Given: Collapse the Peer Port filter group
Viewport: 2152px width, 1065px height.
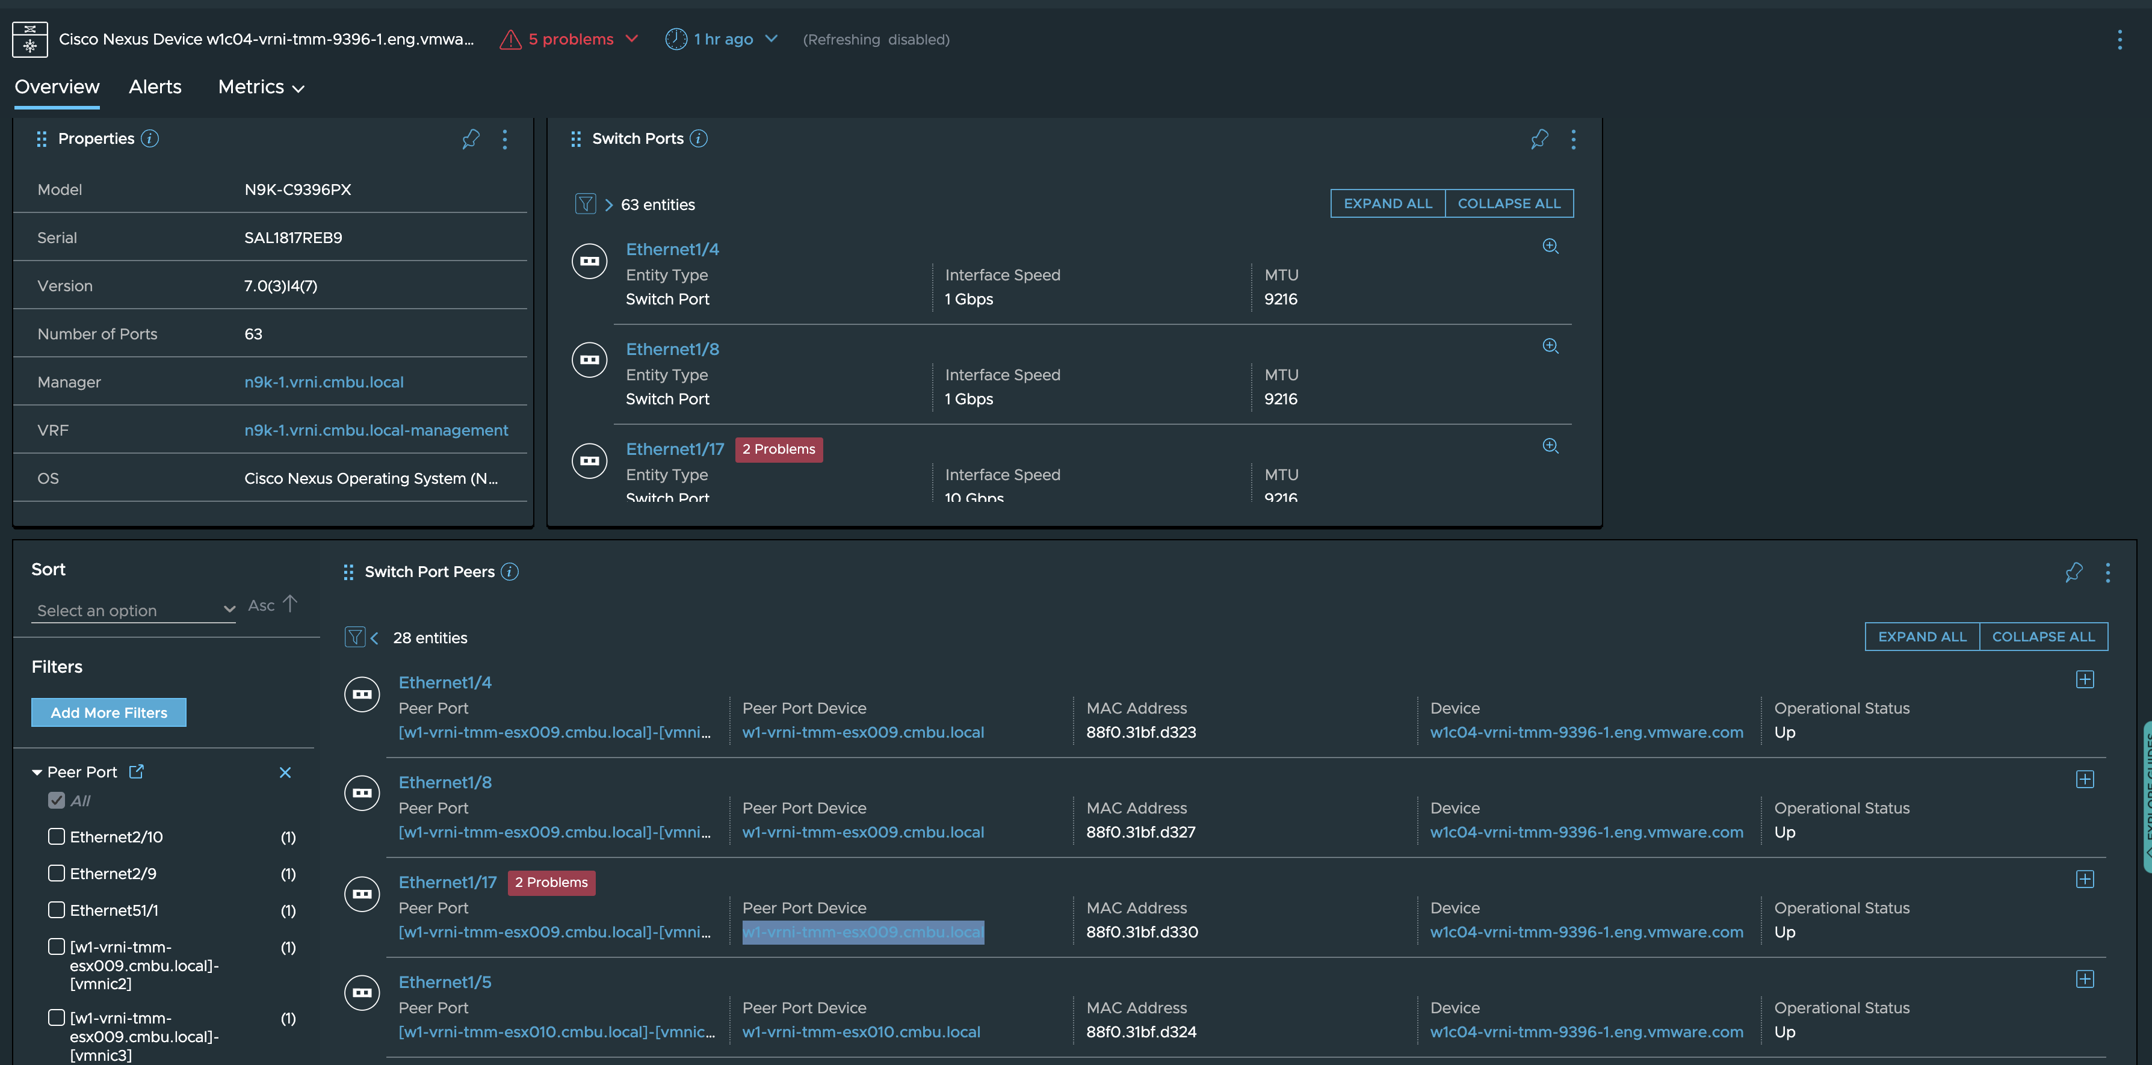Looking at the screenshot, I should click(37, 773).
